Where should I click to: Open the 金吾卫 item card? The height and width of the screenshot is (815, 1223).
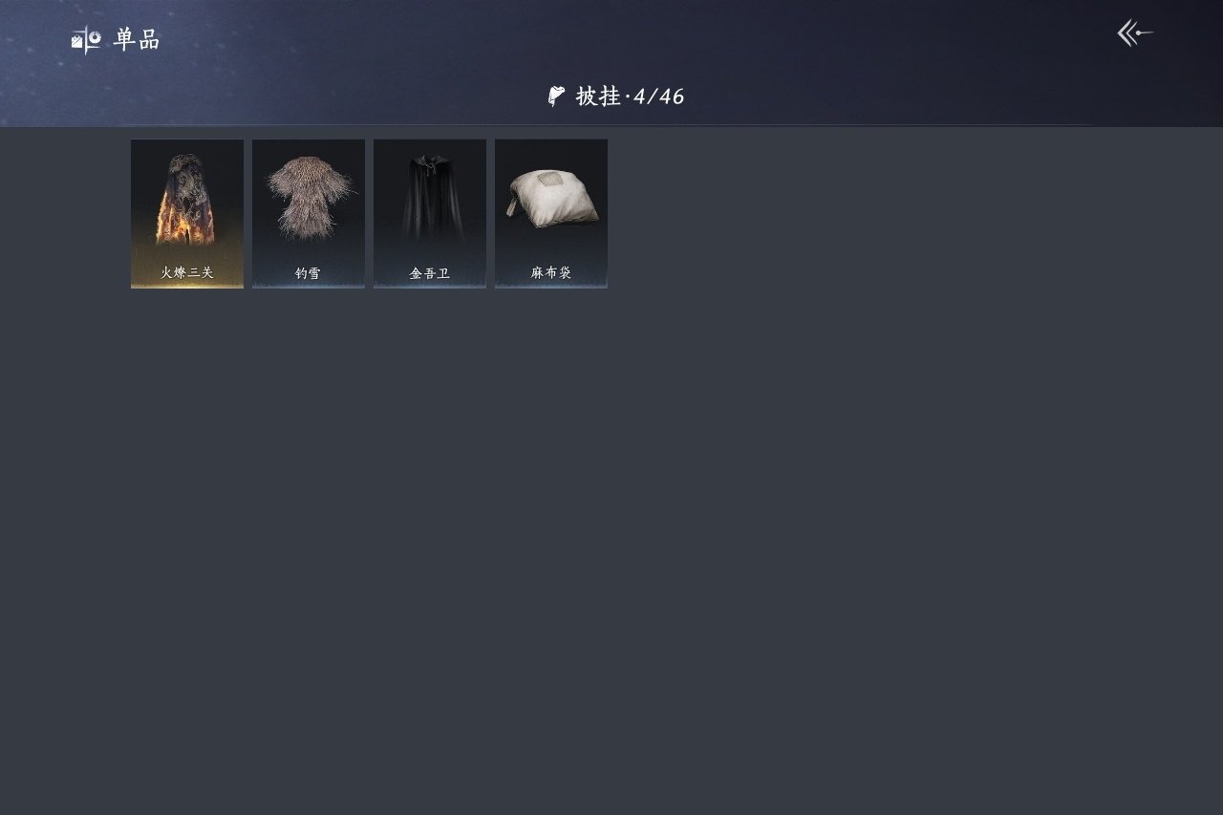tap(430, 213)
